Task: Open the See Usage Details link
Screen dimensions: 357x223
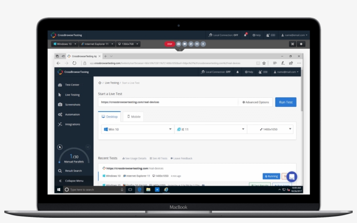Action: pos(135,158)
